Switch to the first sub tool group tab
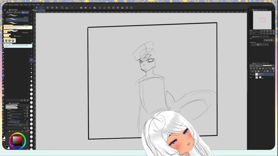The height and width of the screenshot is (156, 278). click(10, 13)
